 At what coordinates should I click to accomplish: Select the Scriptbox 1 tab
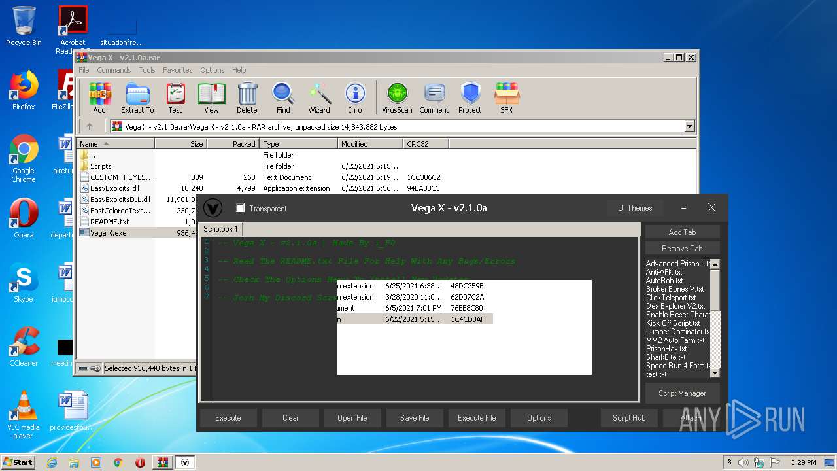[220, 229]
